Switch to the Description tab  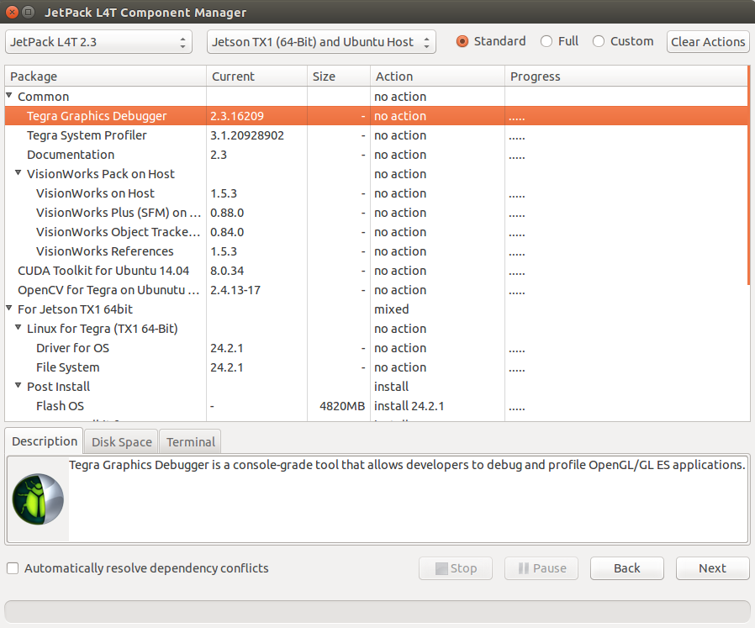(45, 441)
